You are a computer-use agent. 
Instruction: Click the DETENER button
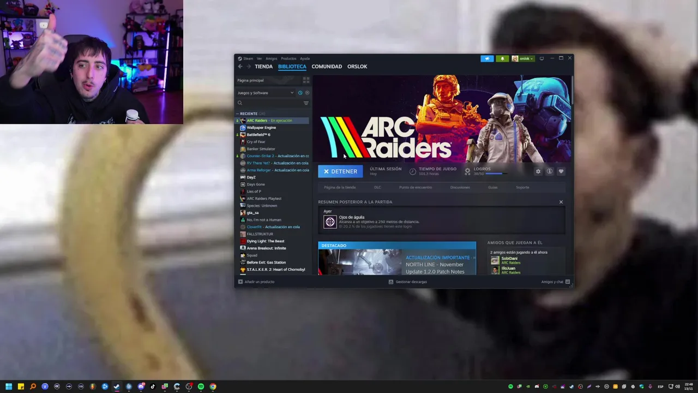click(x=340, y=171)
